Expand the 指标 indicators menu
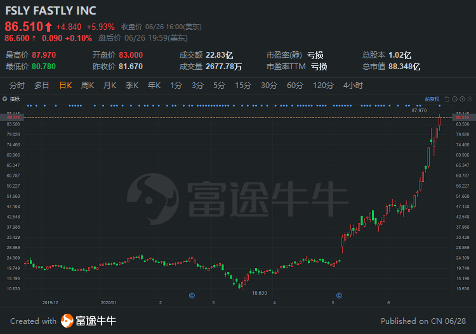This screenshot has height=334, width=476. tap(15, 99)
